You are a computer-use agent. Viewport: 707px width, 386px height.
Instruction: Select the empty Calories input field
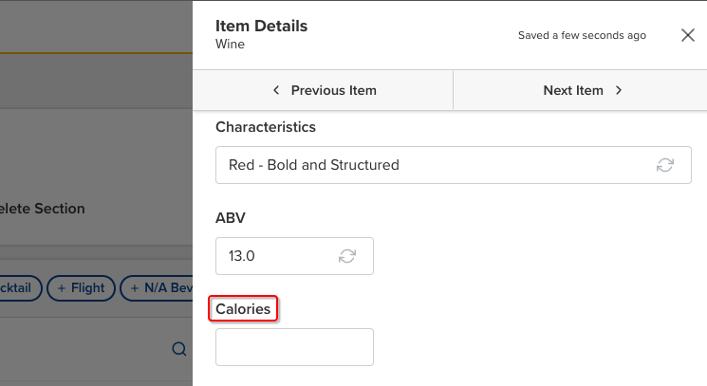pyautogui.click(x=294, y=347)
